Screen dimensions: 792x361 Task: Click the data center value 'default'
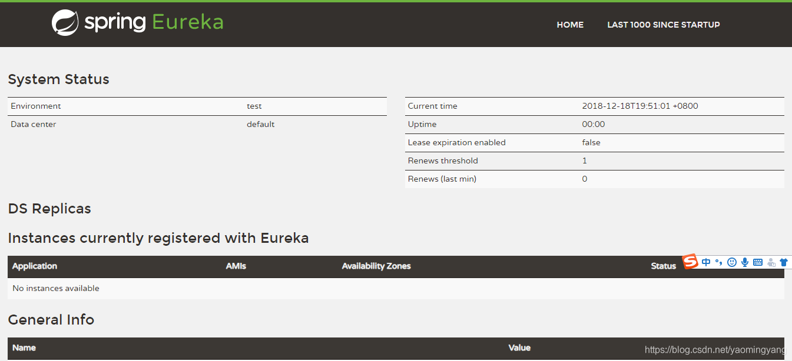[261, 124]
